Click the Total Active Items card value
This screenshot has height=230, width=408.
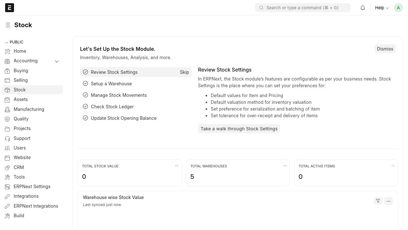pos(301,177)
